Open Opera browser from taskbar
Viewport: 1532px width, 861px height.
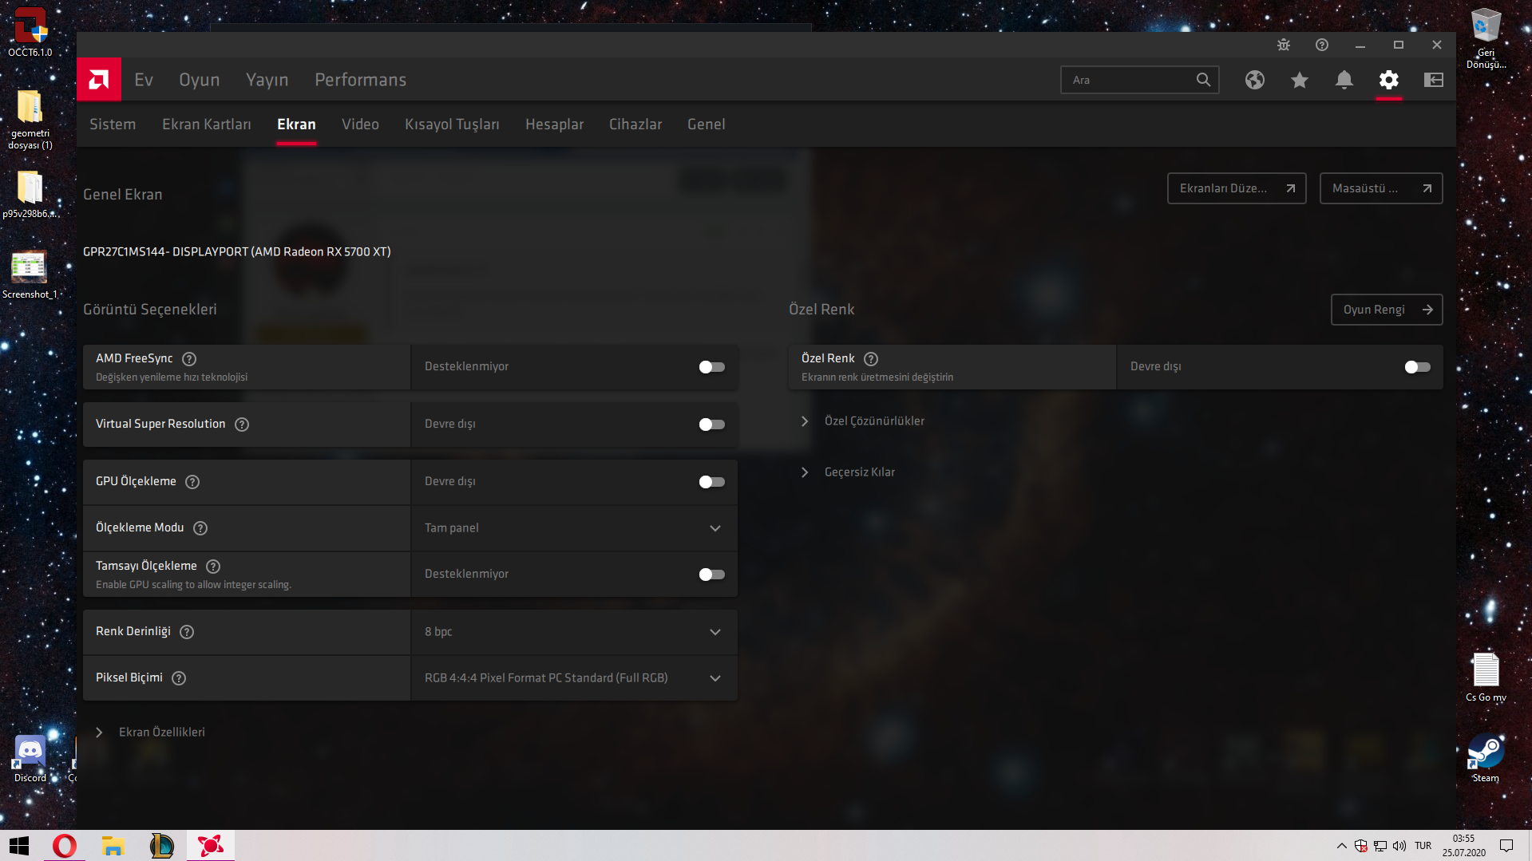pyautogui.click(x=65, y=846)
